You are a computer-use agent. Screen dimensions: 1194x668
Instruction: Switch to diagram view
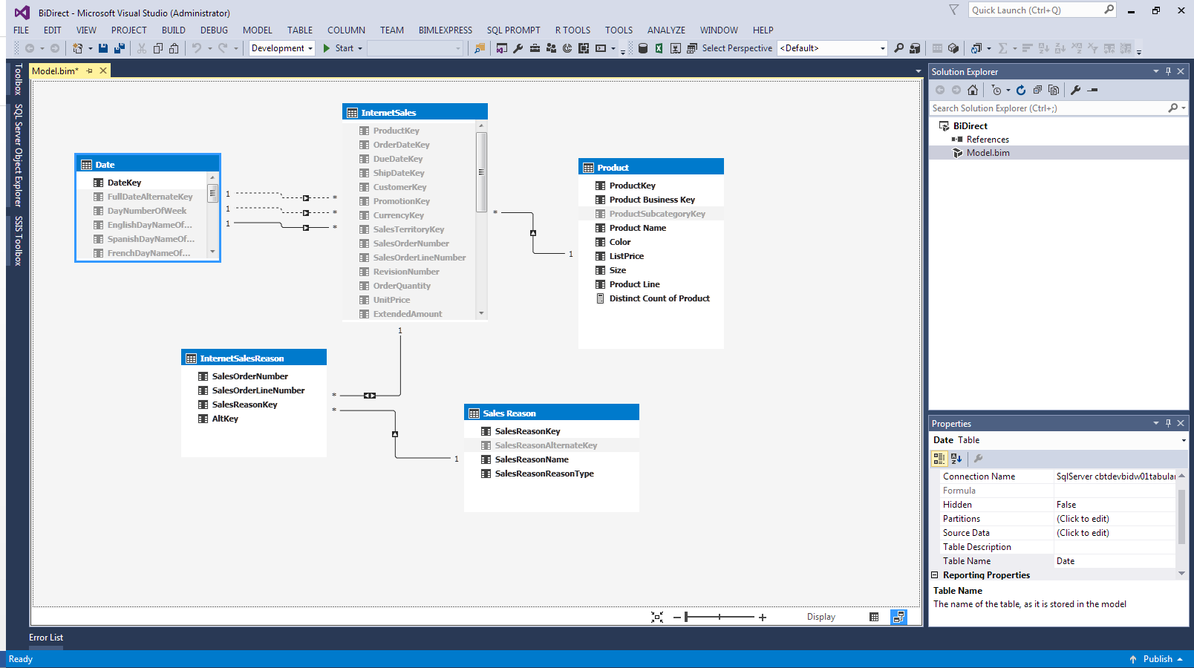point(898,617)
